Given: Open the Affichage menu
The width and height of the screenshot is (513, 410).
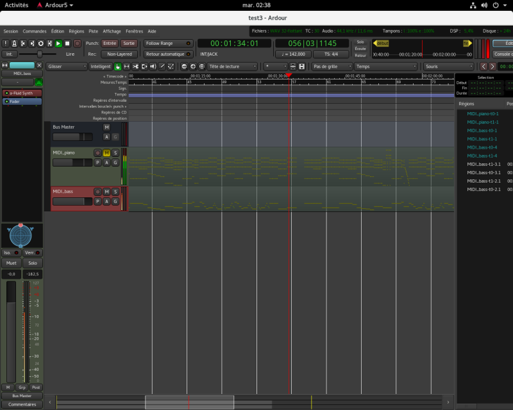Looking at the screenshot, I should [112, 31].
